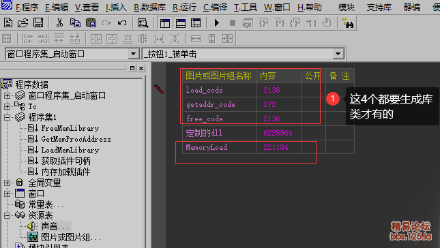This screenshot has width=440, height=248.
Task: Open the 窗口程序集_启动窗口 dropdown
Action: tap(134, 54)
